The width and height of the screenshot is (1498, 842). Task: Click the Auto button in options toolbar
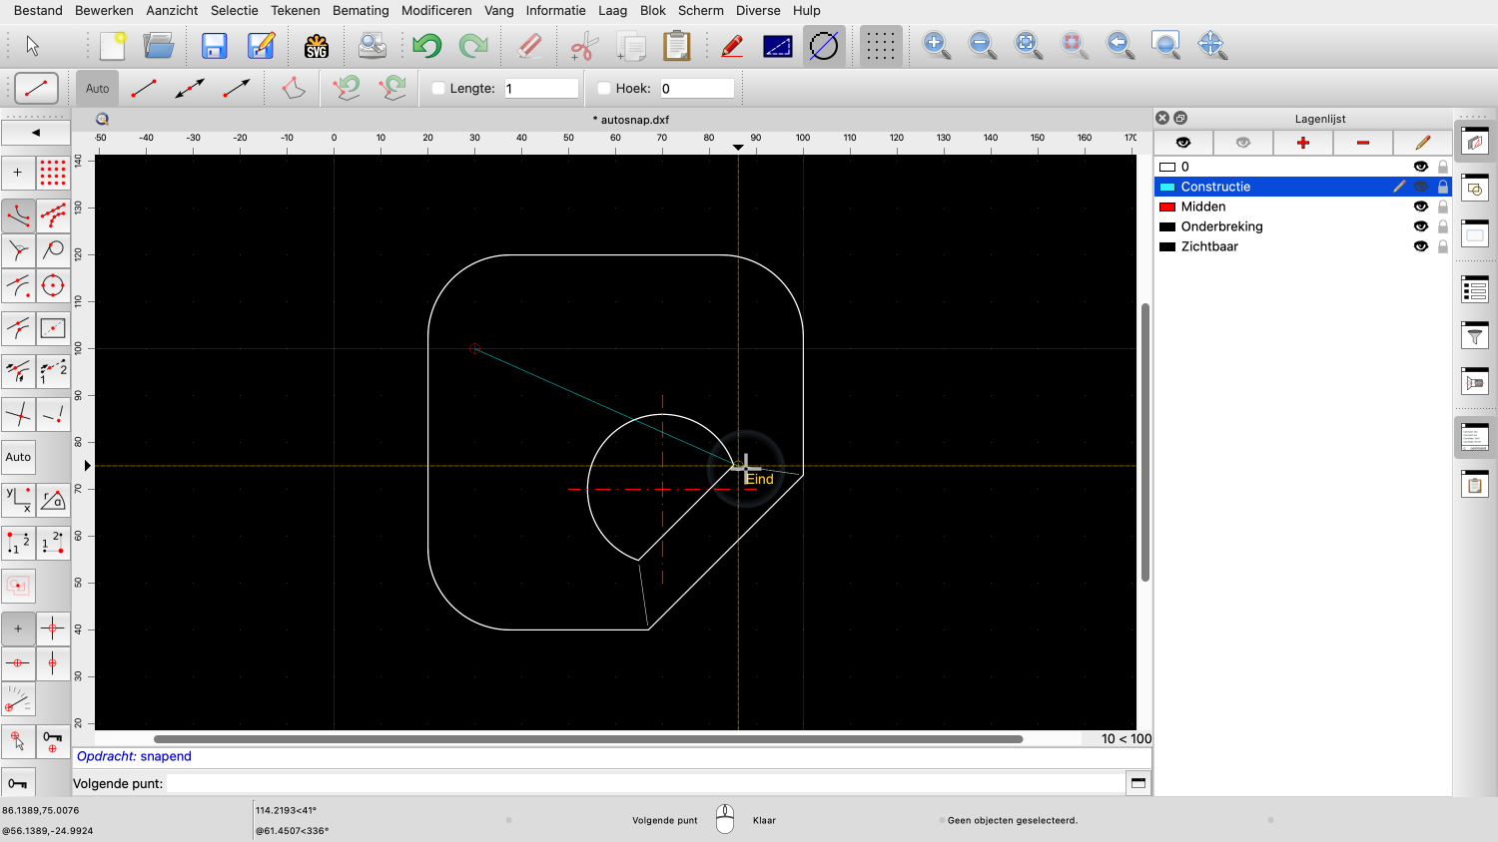[x=97, y=89]
